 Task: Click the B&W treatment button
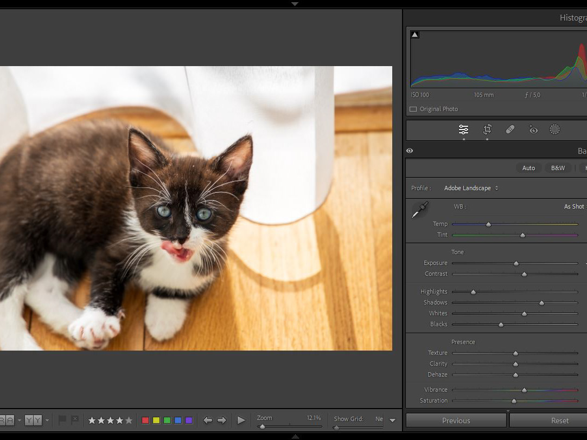(x=558, y=168)
